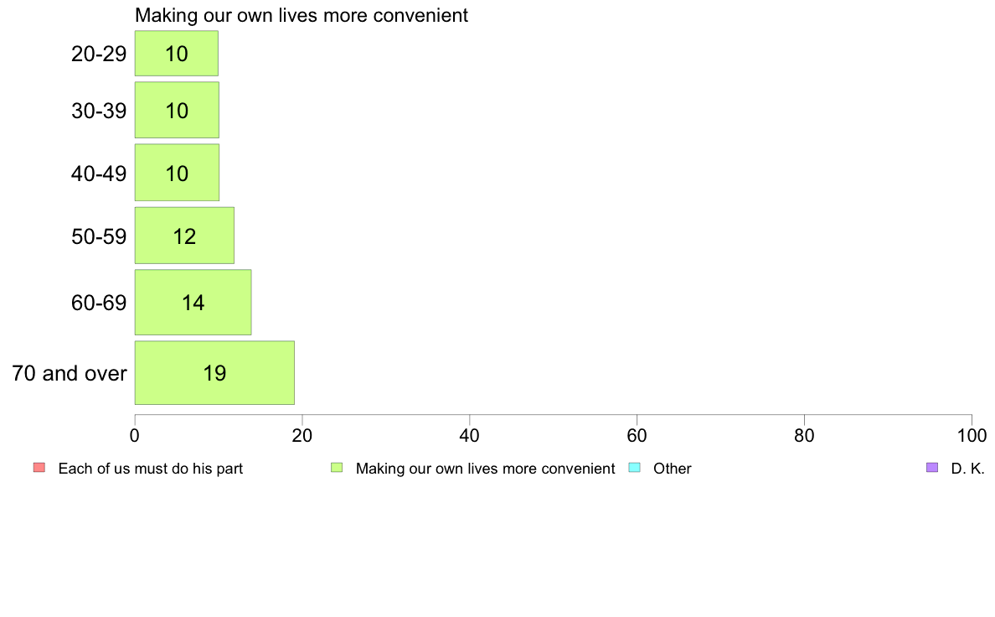Image resolution: width=995 pixels, height=617 pixels.
Task: Click the '20-29' age group label
Action: [x=98, y=54]
